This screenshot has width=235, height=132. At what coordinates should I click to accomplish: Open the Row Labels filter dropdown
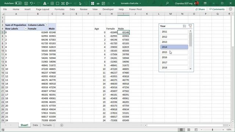pos(26,29)
